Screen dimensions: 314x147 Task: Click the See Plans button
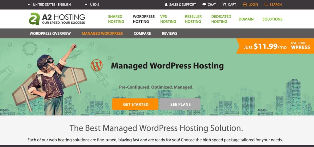coord(180,104)
